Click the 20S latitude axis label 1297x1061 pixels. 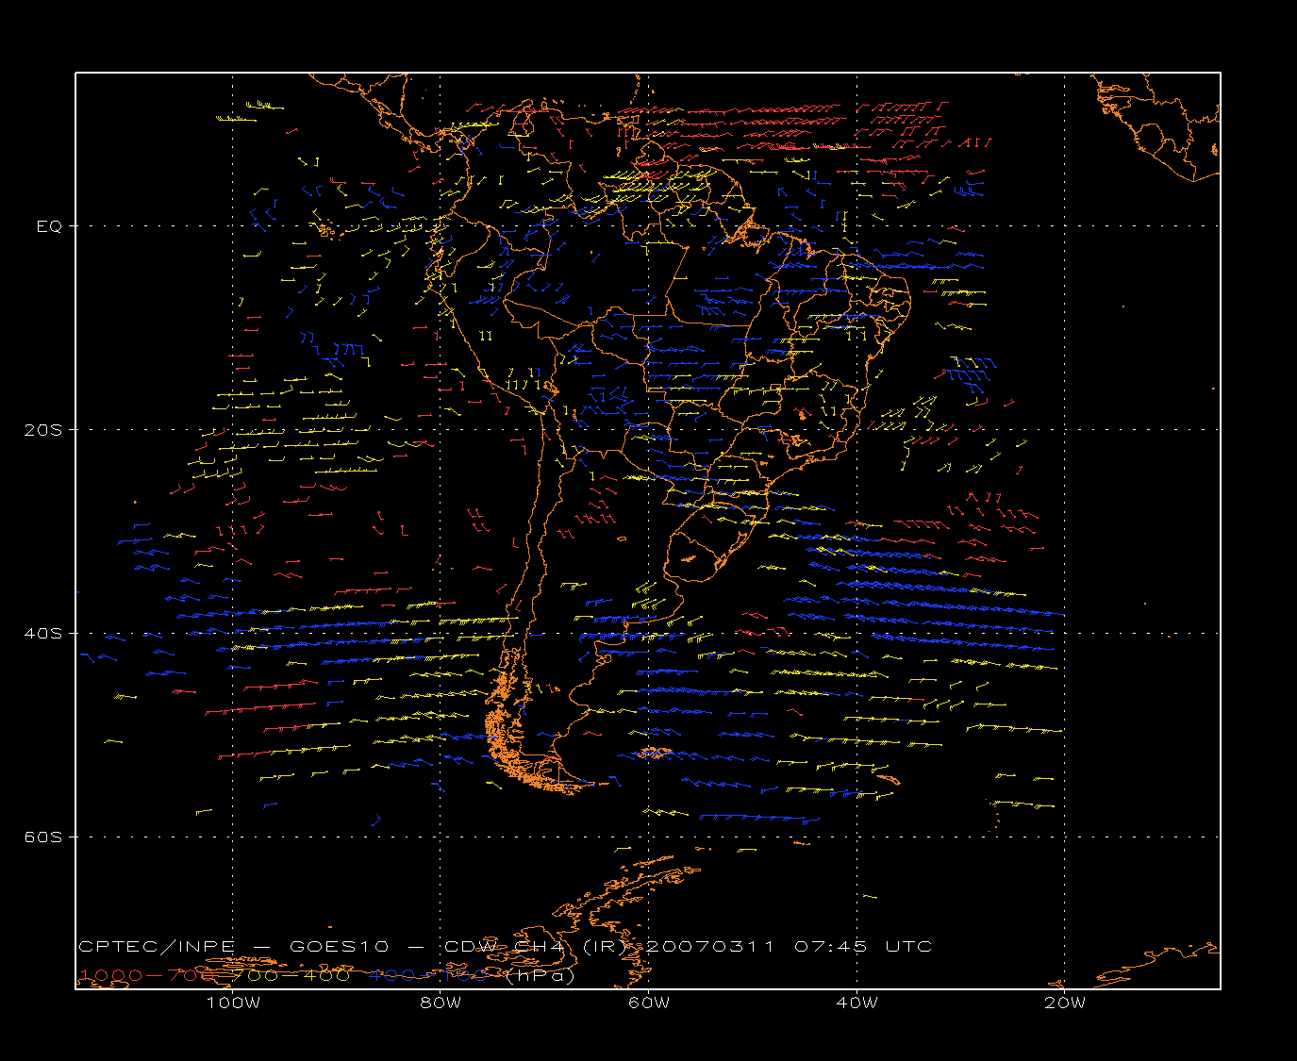[43, 430]
